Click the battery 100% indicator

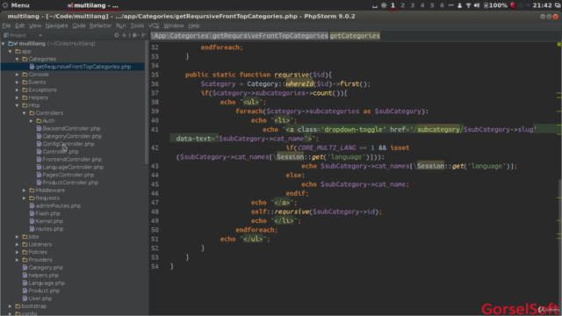[495, 5]
